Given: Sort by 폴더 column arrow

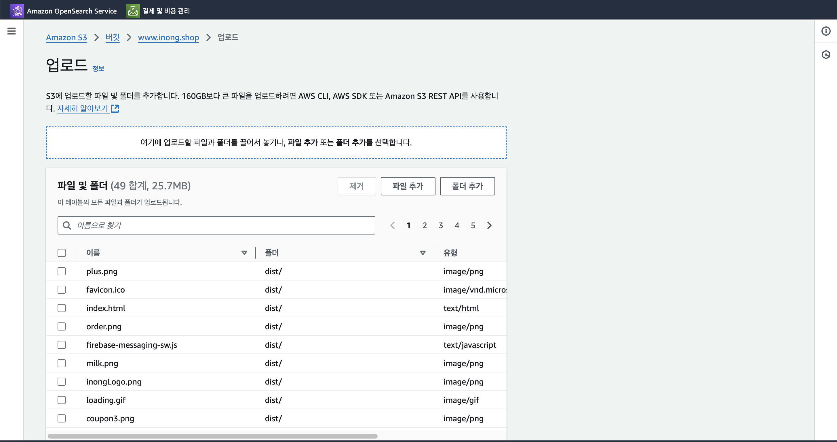Looking at the screenshot, I should (x=423, y=253).
